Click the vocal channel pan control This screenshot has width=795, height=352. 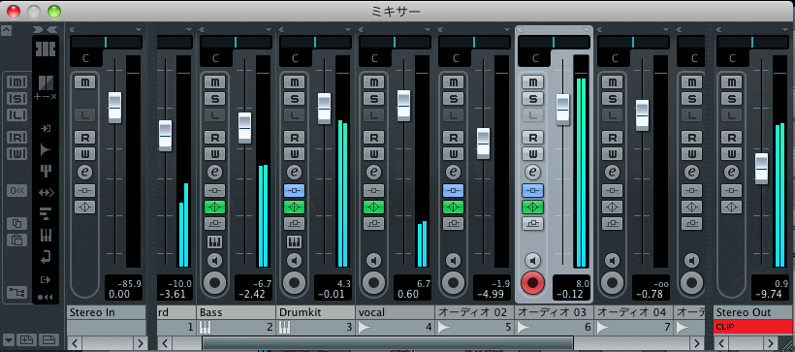[395, 42]
